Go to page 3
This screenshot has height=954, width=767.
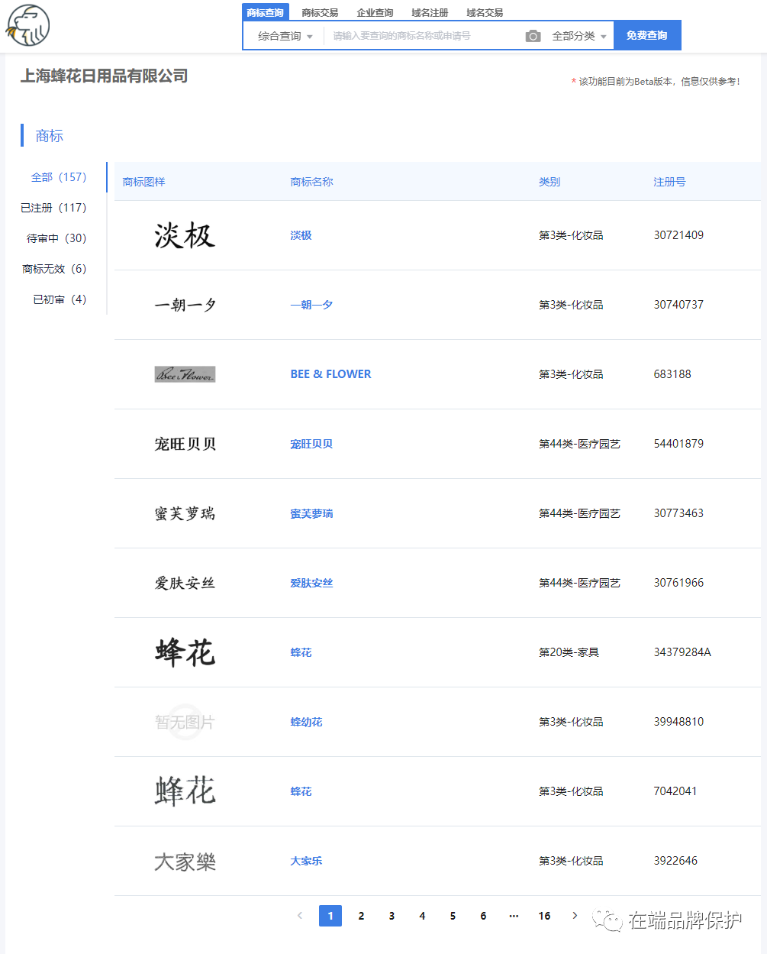tap(392, 915)
